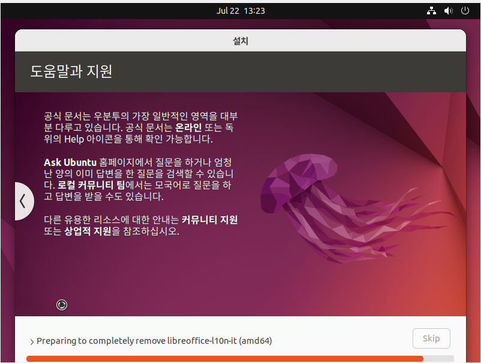Click the 'Preparing to completely remove libreoffice-l10n-it' status text

[x=154, y=341]
